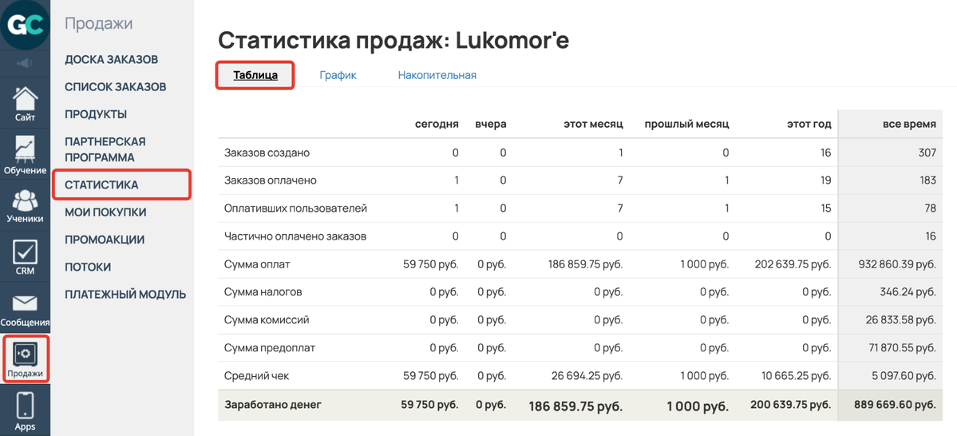Viewport: 957px width, 436px height.
Task: Click the 71 870.55 руб. prepayment value
Action: tap(902, 348)
